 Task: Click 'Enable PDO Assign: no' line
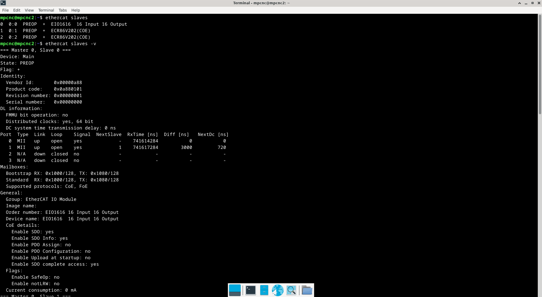pyautogui.click(x=41, y=245)
